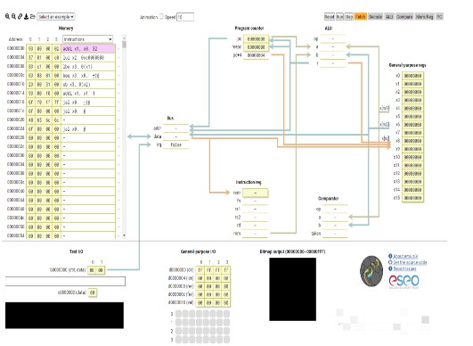Open the Report issues link
This screenshot has width=473, height=346.
tap(404, 268)
